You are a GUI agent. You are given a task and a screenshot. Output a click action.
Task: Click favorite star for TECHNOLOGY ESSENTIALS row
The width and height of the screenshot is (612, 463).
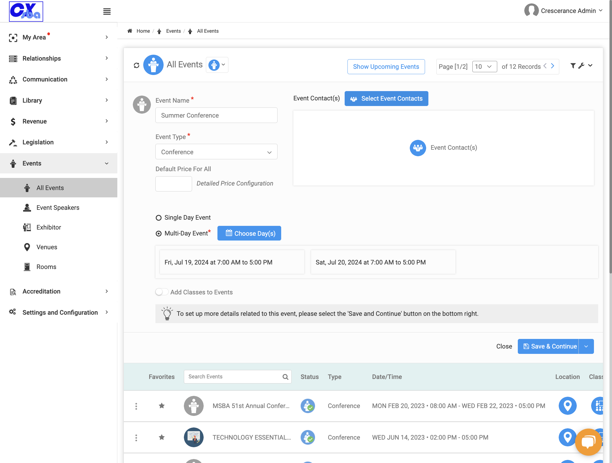pyautogui.click(x=162, y=437)
